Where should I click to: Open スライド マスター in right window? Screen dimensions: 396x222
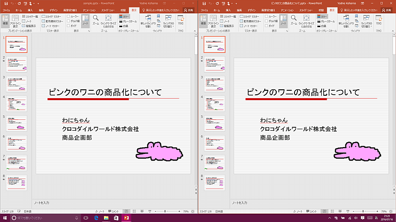click(249, 16)
